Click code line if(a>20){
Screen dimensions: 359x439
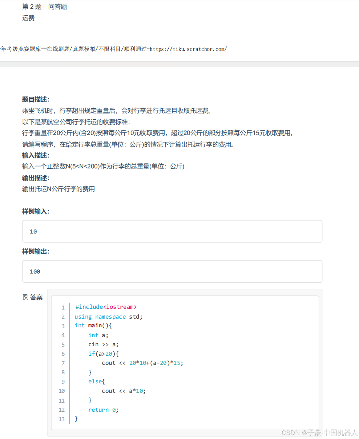tap(104, 354)
